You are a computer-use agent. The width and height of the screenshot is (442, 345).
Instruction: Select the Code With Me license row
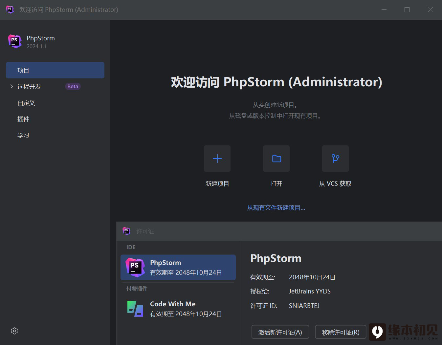178,309
